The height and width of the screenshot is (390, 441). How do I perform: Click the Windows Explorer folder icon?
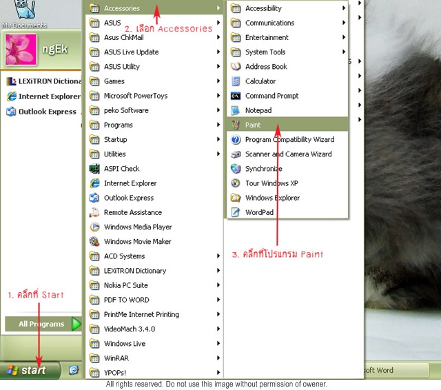pos(236,198)
